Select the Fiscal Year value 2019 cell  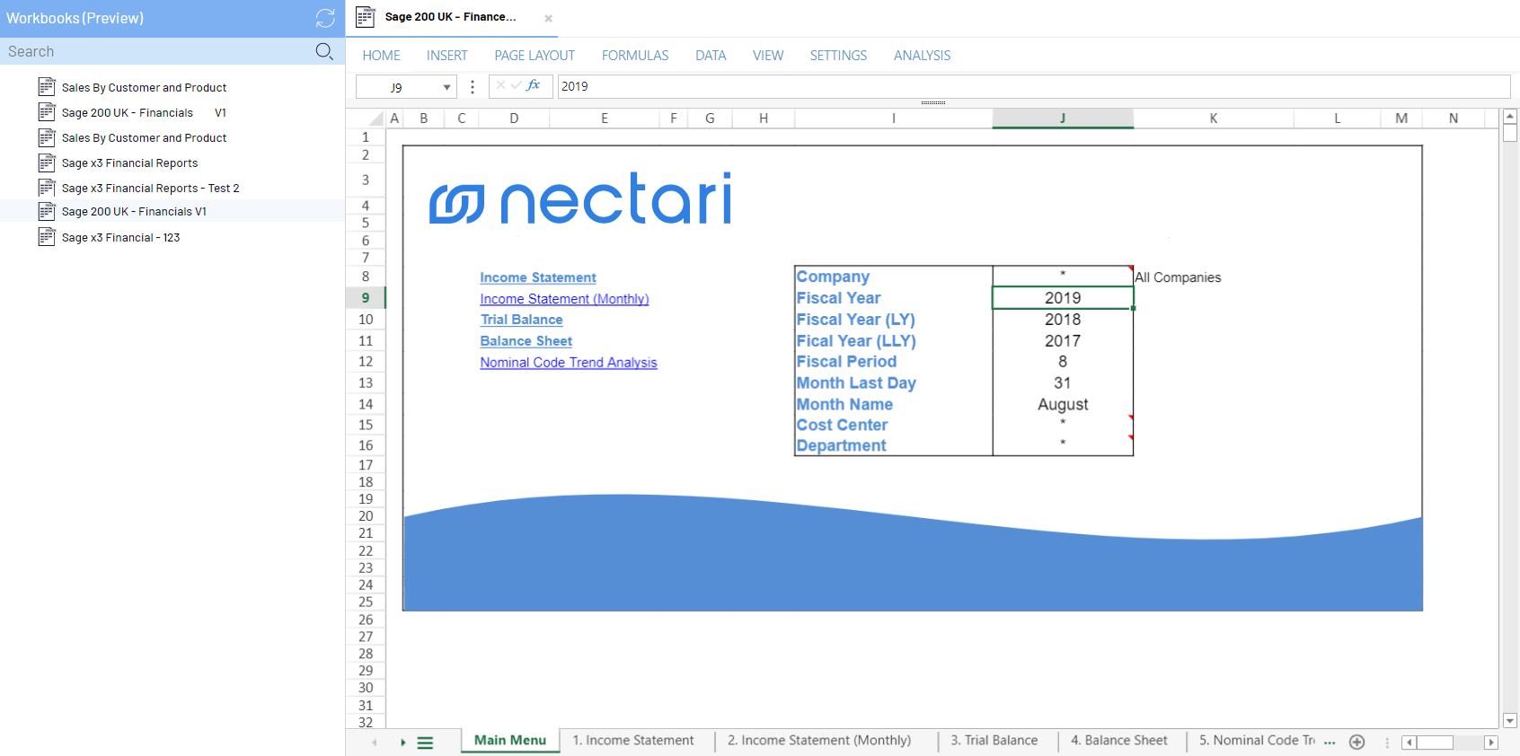[x=1063, y=298]
